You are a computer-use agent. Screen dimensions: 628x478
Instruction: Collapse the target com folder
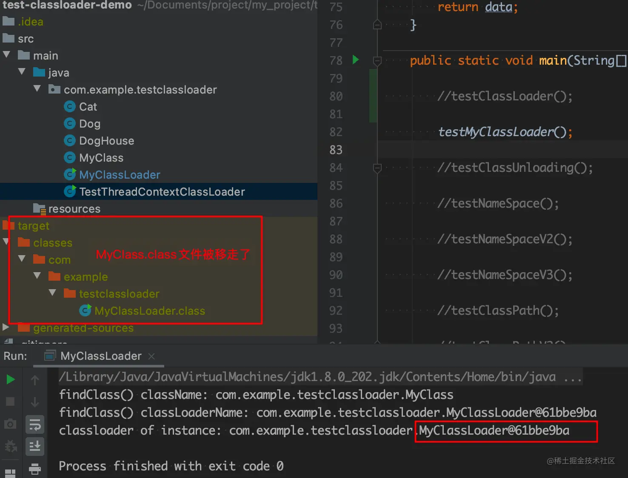coord(22,259)
